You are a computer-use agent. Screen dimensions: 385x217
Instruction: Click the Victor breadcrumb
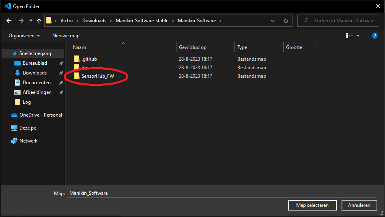(x=67, y=21)
